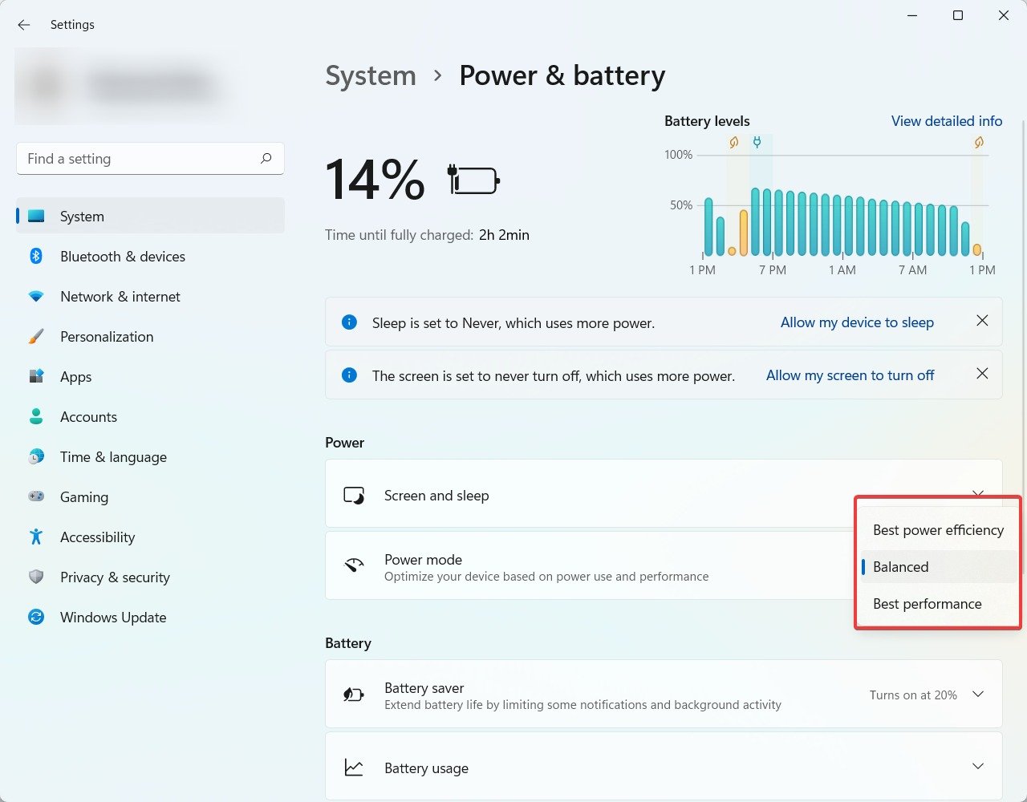The height and width of the screenshot is (802, 1027).
Task: Click the info icon on screen notice
Action: click(x=349, y=375)
